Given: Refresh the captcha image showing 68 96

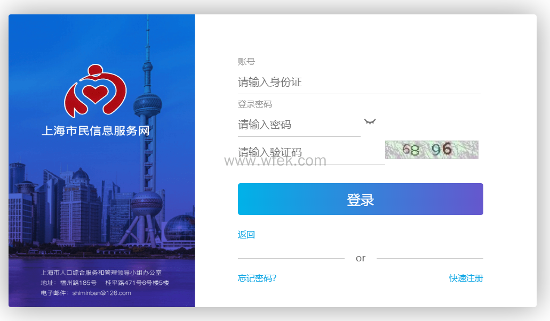Looking at the screenshot, I should (x=432, y=150).
